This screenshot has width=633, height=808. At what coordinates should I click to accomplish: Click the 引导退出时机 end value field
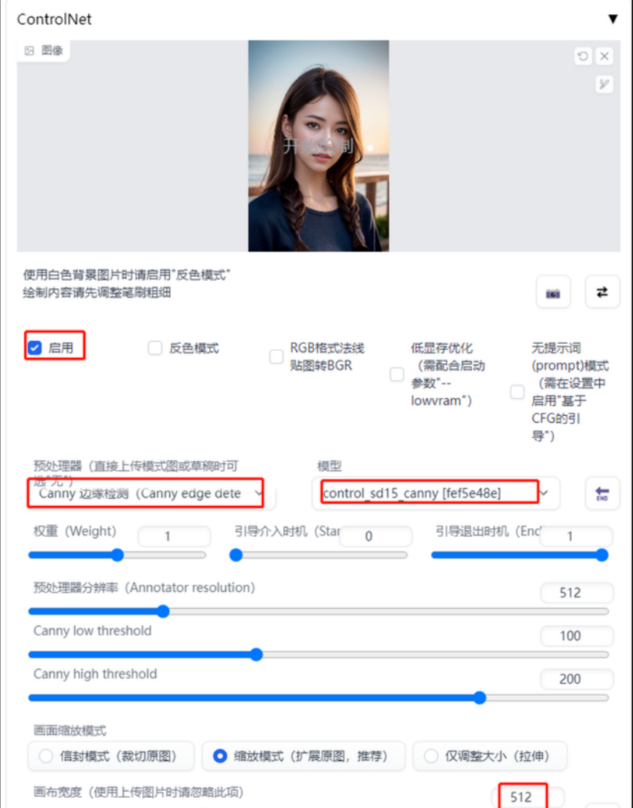pos(577,536)
